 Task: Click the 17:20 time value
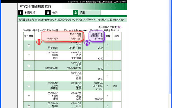point(78,65)
